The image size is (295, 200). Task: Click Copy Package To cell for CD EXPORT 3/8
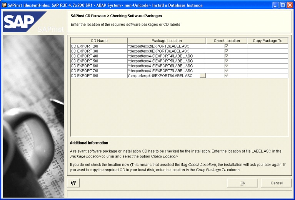[267, 51]
